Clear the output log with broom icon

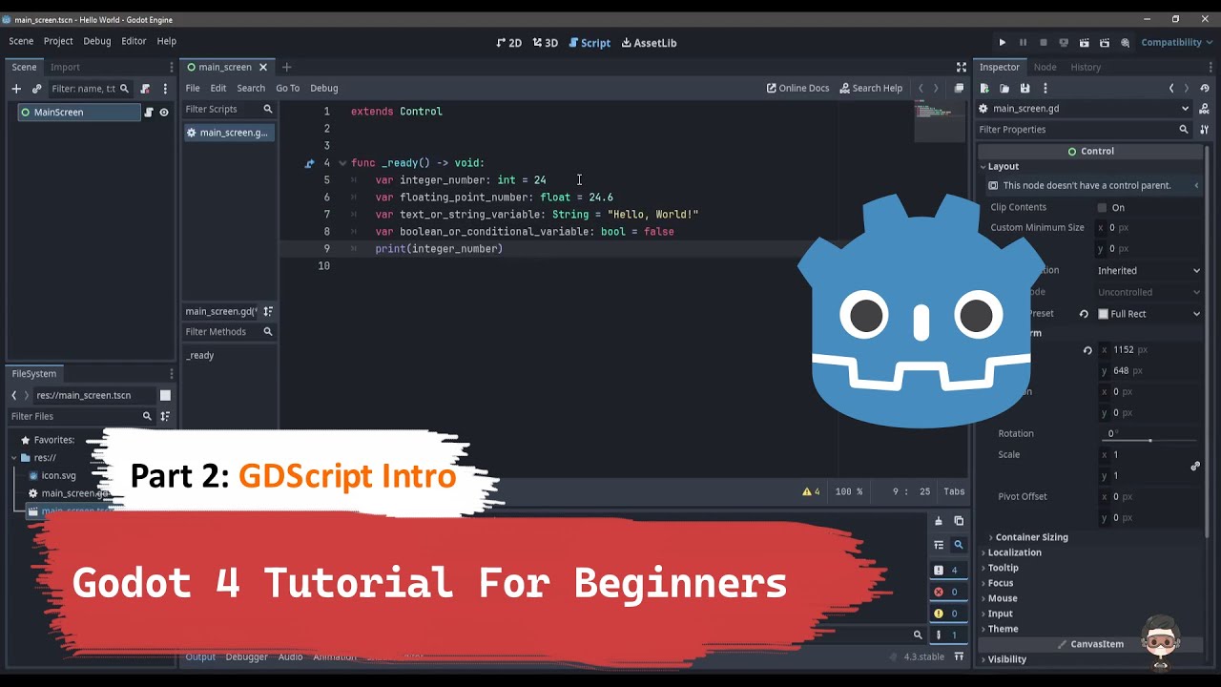[x=939, y=521]
